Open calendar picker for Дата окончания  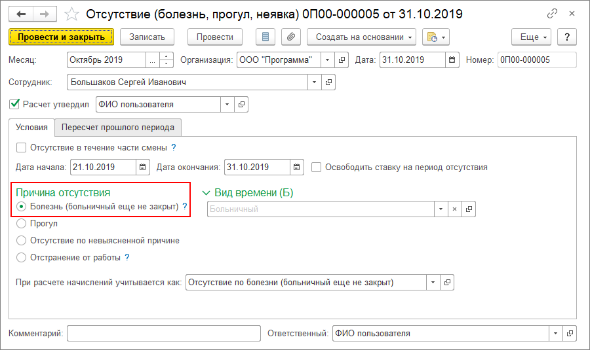296,167
